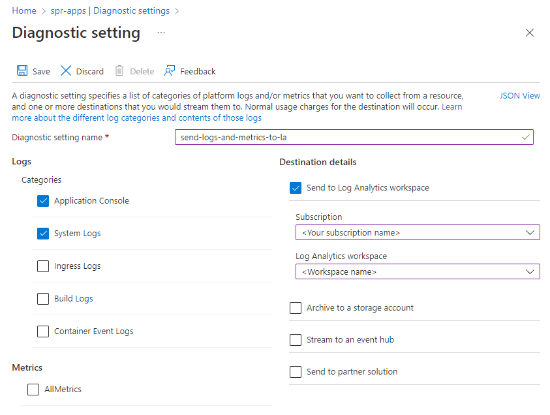The height and width of the screenshot is (415, 550).
Task: Enable the Build Logs checkbox
Action: point(44,299)
